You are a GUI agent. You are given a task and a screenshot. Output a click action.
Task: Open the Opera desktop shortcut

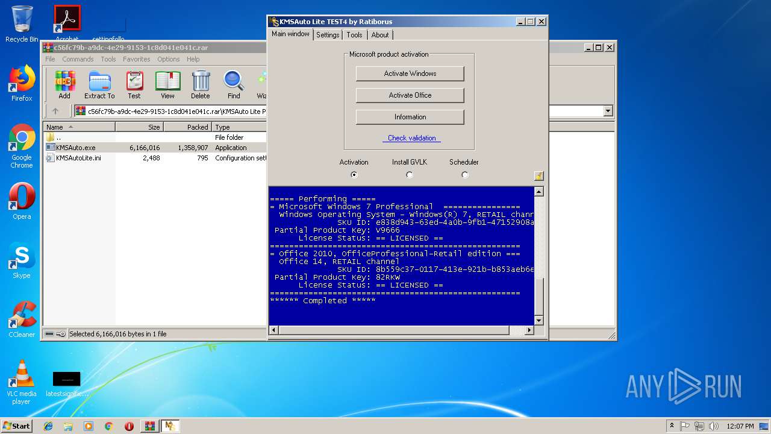[22, 201]
